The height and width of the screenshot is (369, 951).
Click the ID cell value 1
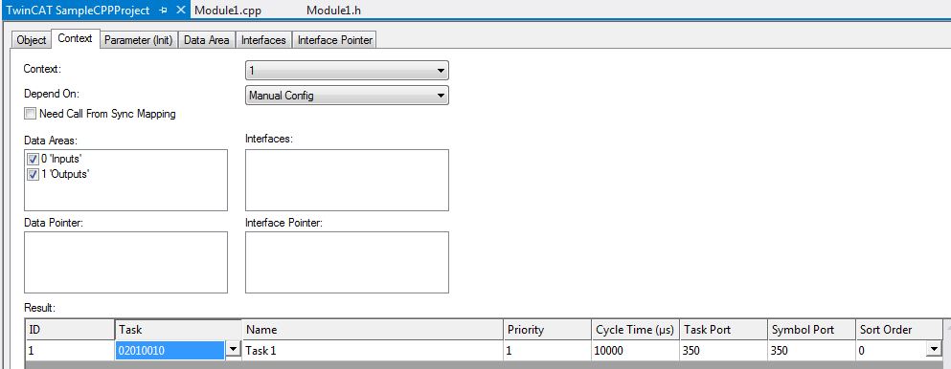coord(70,350)
